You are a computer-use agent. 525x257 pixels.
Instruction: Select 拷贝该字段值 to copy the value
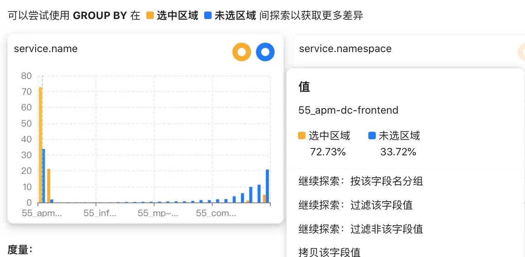pyautogui.click(x=329, y=252)
